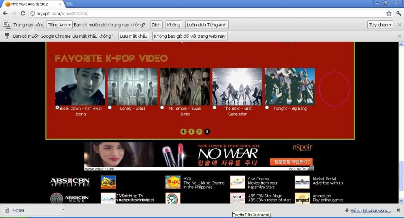Click the forward navigation arrow

(x=14, y=13)
